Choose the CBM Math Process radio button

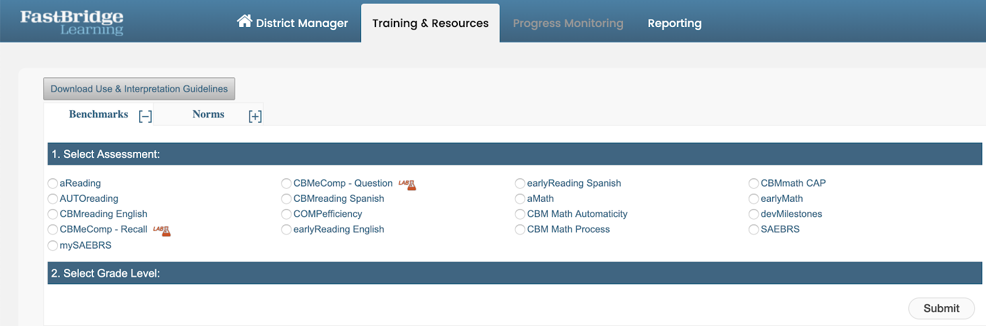[x=520, y=229]
